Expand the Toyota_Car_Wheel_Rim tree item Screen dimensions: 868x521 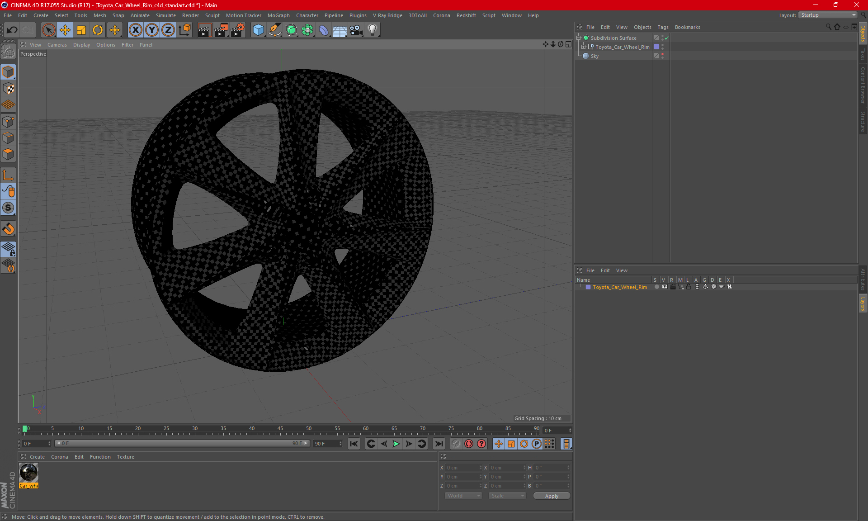coord(583,47)
